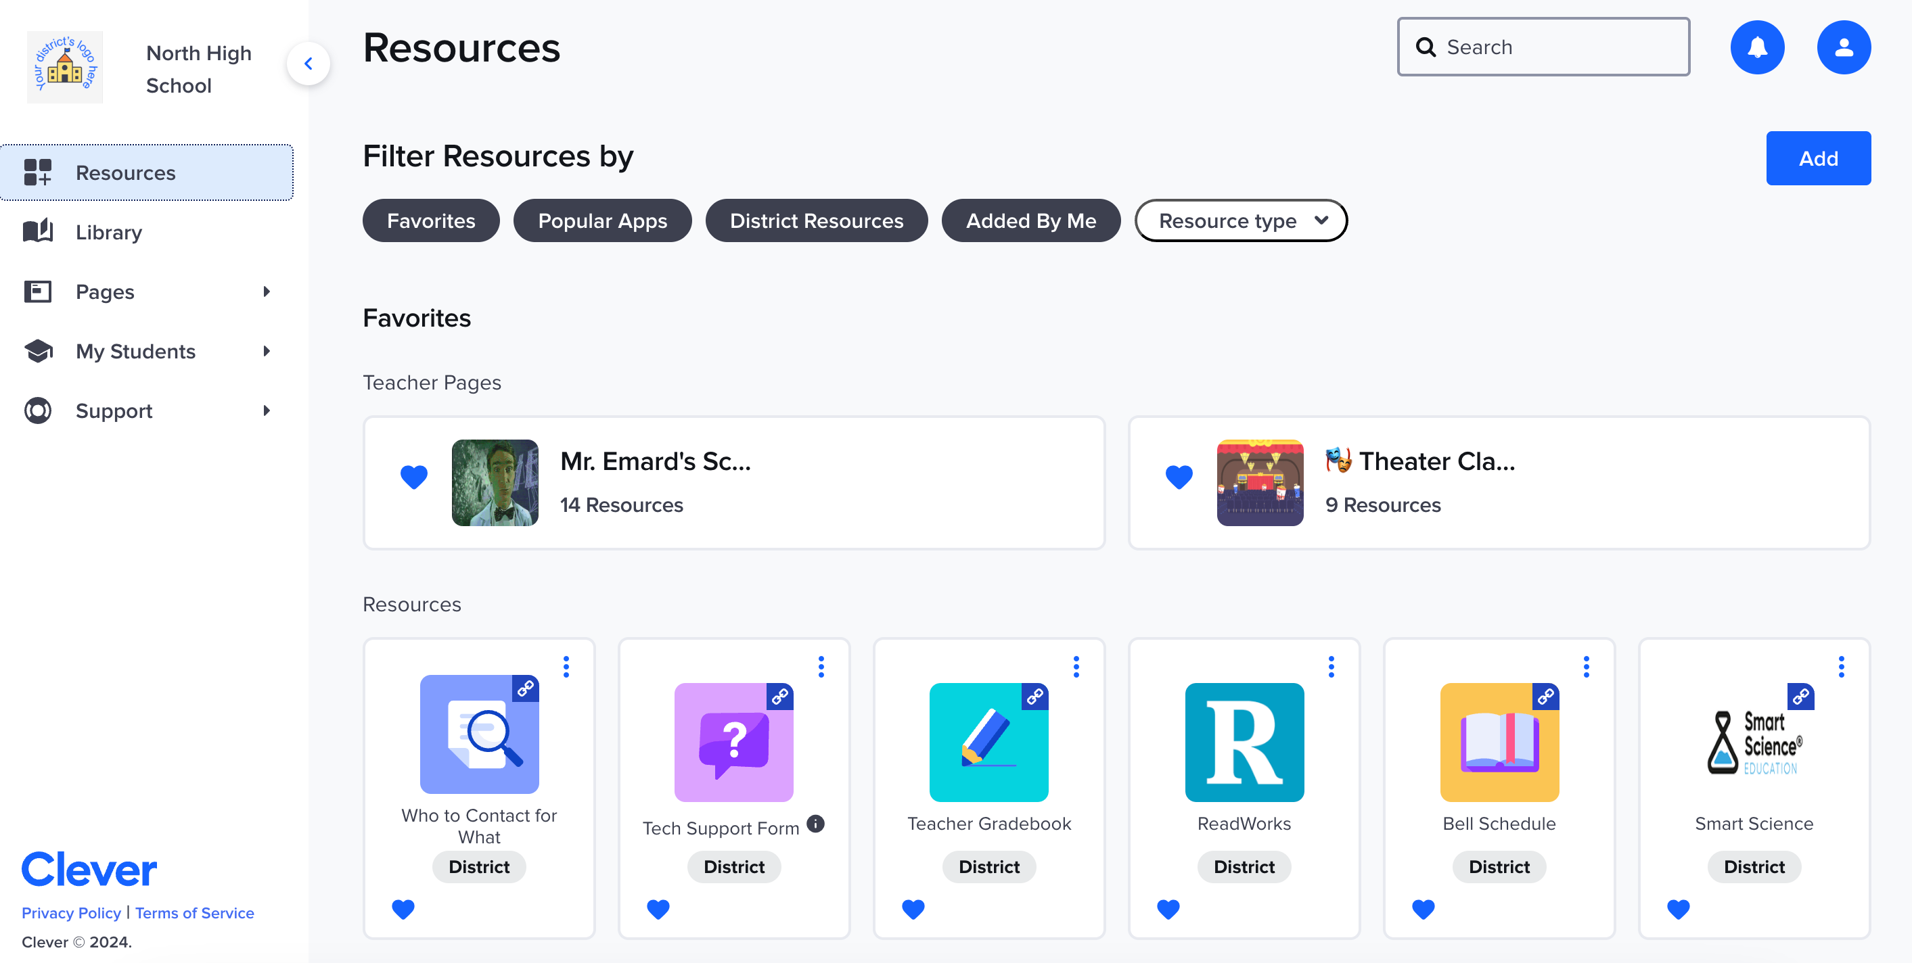The image size is (1912, 963).
Task: Unfavorite Mr. Emard's page with heart
Action: pos(413,476)
